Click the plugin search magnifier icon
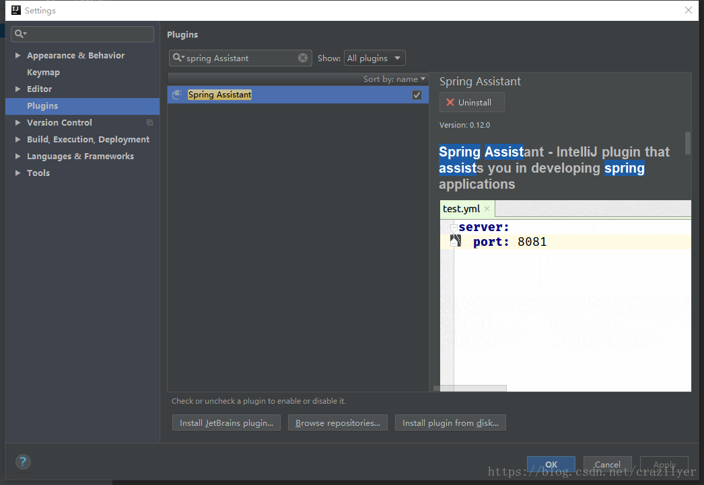 (179, 58)
